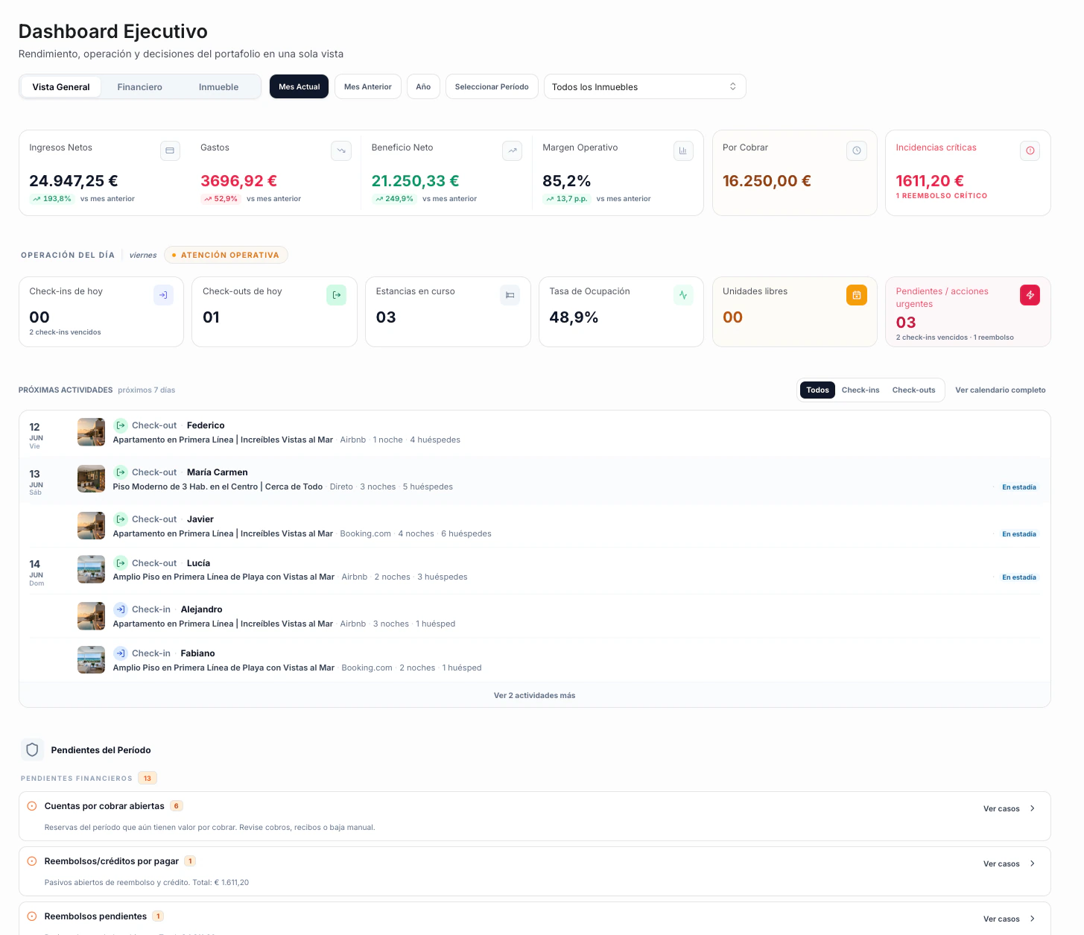Select the Año period
The width and height of the screenshot is (1084, 935).
click(x=423, y=86)
